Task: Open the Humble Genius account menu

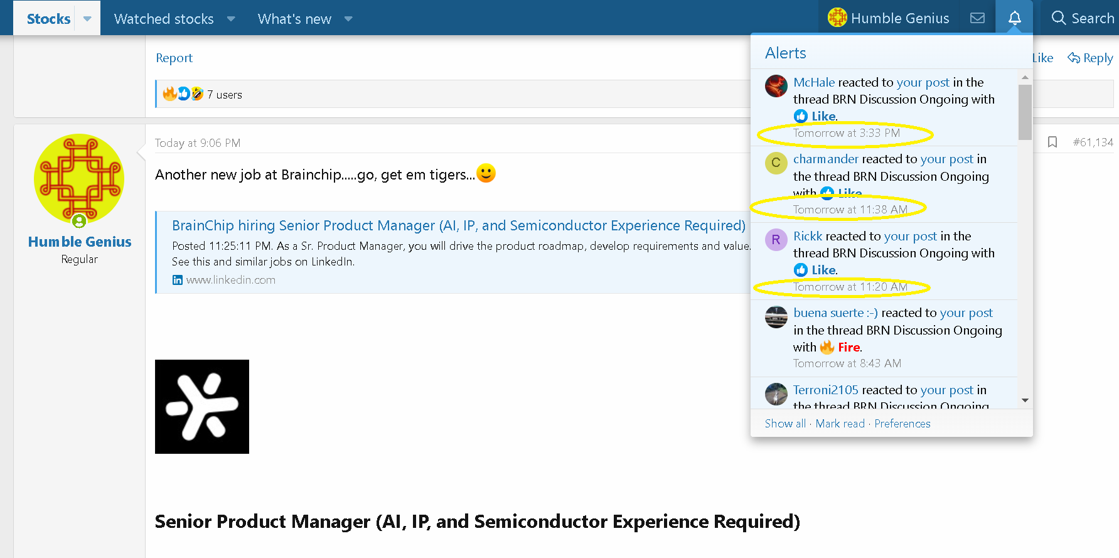Action: (x=888, y=18)
